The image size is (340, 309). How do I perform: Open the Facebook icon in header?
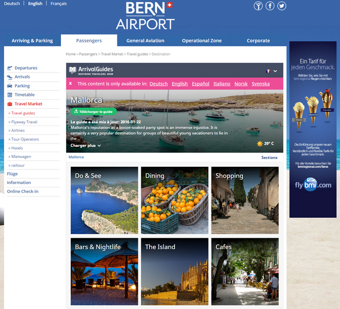point(270,6)
